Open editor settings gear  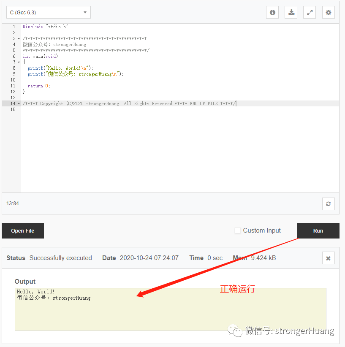pyautogui.click(x=329, y=12)
